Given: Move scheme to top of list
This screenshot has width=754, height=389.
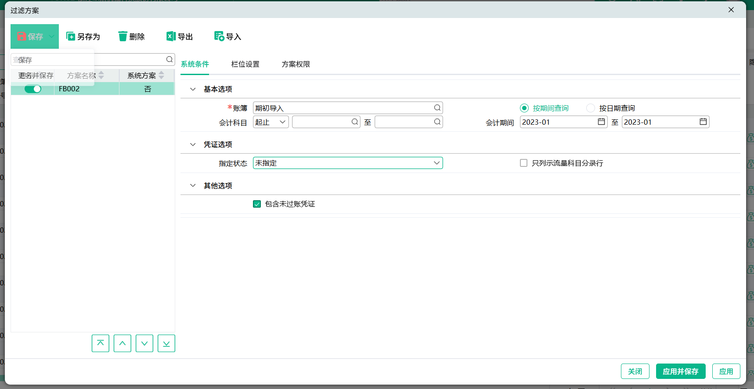Looking at the screenshot, I should [x=101, y=343].
